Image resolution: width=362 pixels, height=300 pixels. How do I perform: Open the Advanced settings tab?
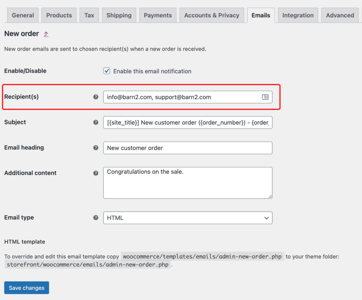click(x=339, y=15)
